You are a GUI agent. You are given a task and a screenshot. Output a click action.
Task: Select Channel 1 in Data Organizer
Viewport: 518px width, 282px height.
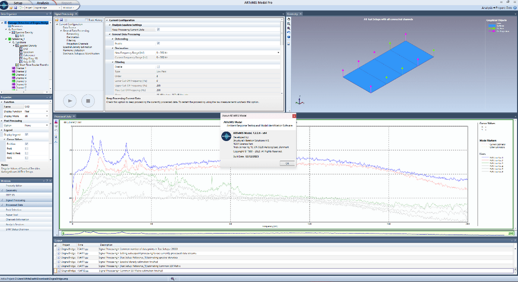pyautogui.click(x=21, y=68)
